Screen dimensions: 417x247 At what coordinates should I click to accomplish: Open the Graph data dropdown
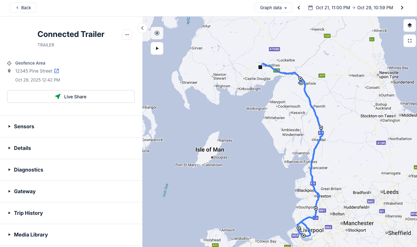point(273,8)
